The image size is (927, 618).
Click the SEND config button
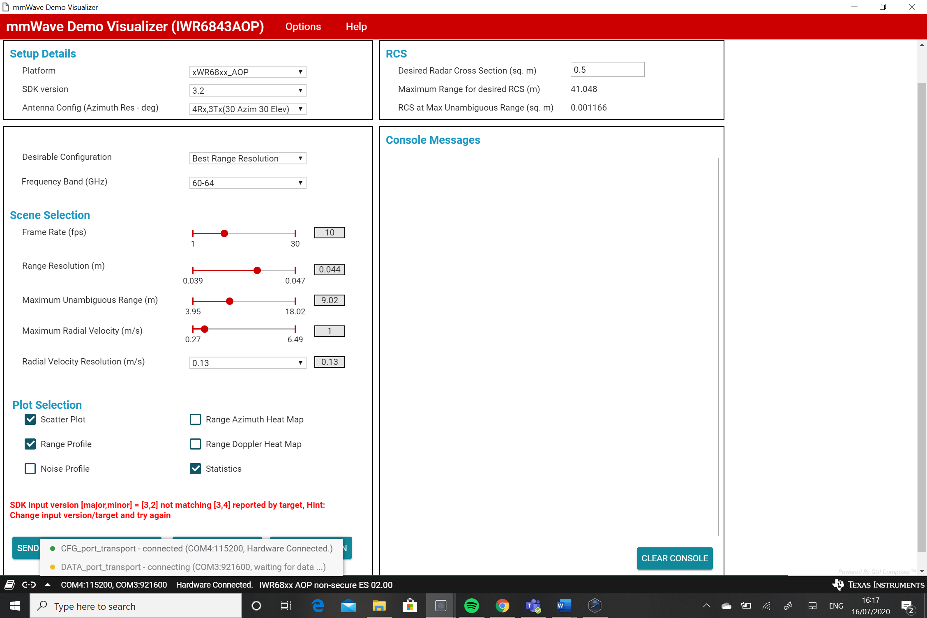pos(27,548)
